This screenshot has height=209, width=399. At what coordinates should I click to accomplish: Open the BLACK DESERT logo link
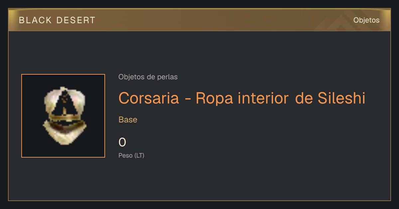coord(57,20)
